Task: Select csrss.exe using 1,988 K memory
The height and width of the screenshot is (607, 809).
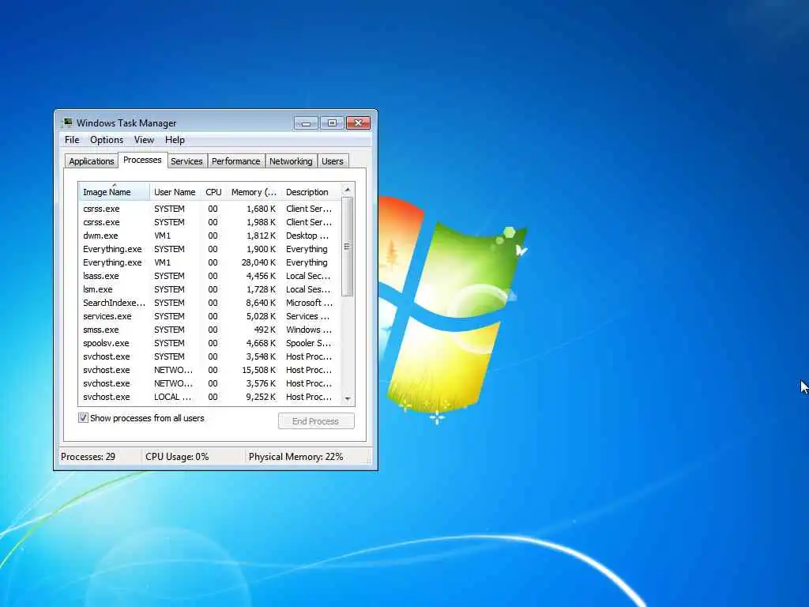Action: point(209,222)
